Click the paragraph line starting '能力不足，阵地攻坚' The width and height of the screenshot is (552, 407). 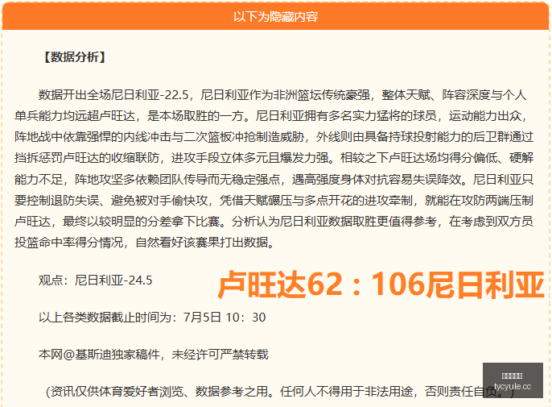tap(274, 179)
